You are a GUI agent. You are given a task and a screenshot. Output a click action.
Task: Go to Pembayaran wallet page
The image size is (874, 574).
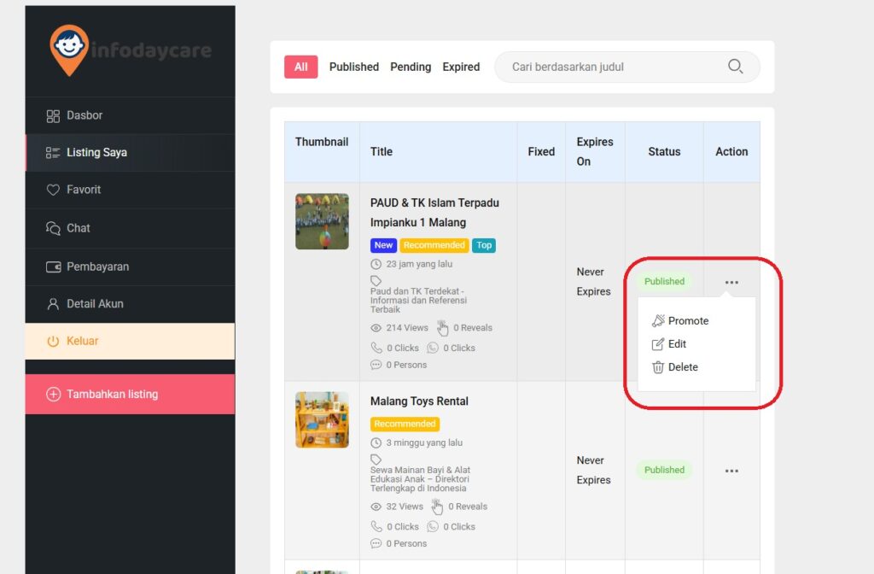click(x=97, y=266)
